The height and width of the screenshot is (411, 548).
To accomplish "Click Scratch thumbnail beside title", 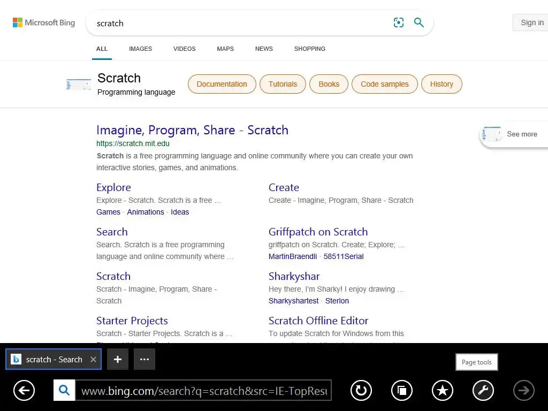I will point(79,84).
